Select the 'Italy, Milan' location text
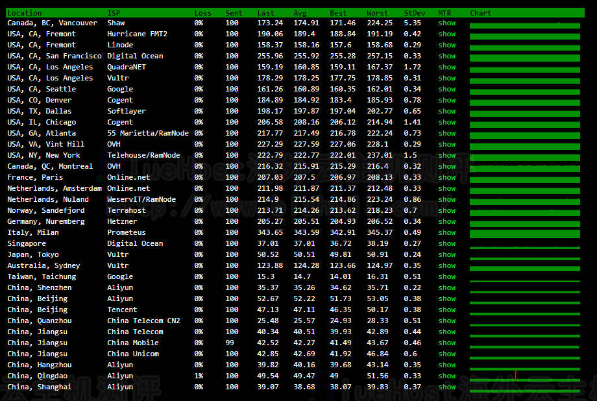The width and height of the screenshot is (597, 401). (32, 233)
